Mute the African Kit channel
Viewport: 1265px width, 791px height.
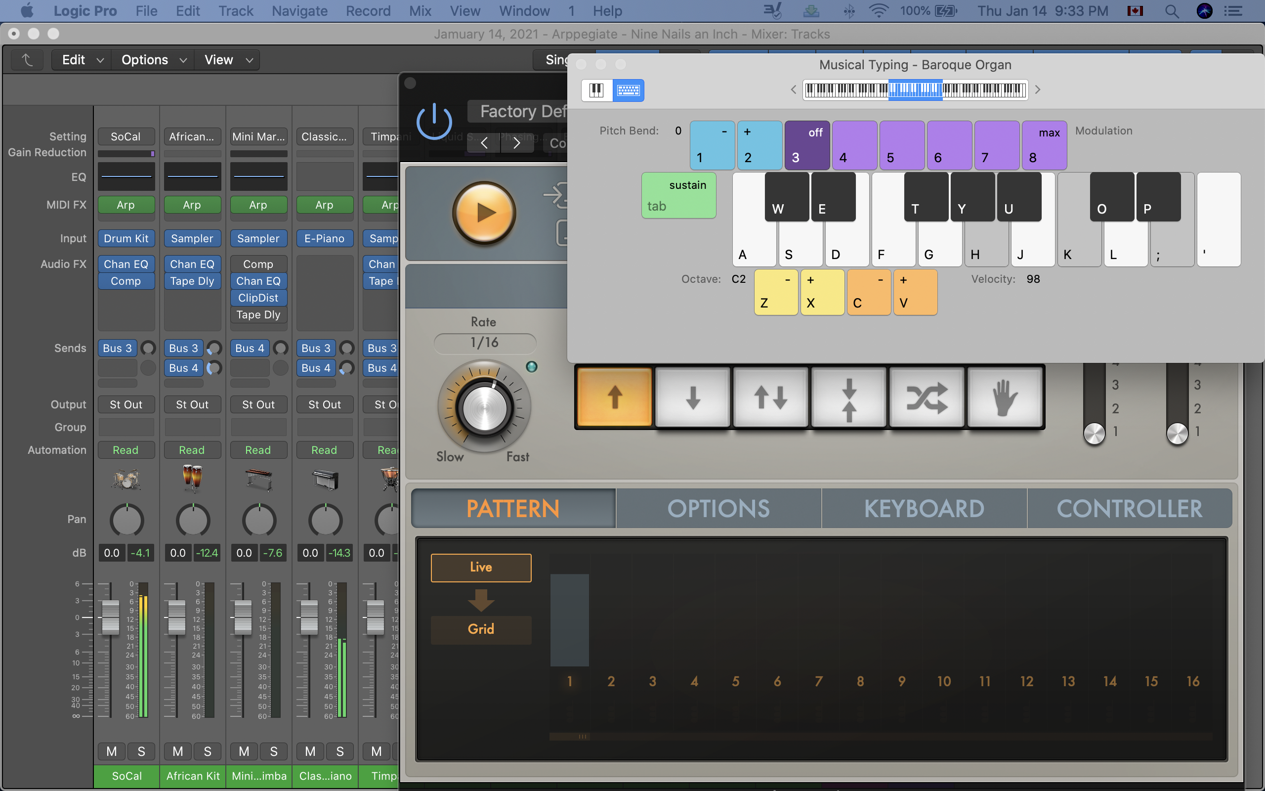[x=178, y=752]
